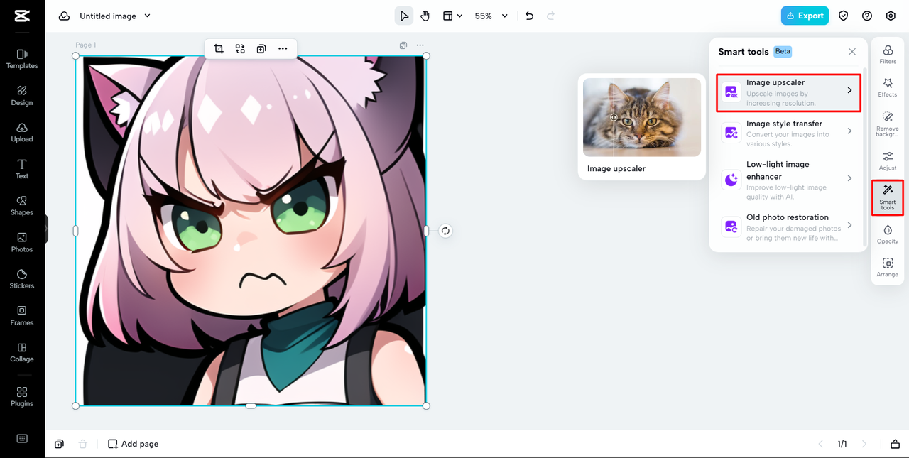The height and width of the screenshot is (458, 909).
Task: Click the CapCut logo icon
Action: click(x=21, y=16)
